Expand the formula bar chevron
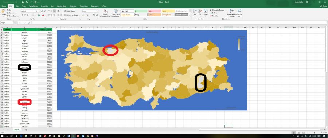Screen dimensions: 328x138 327,23
